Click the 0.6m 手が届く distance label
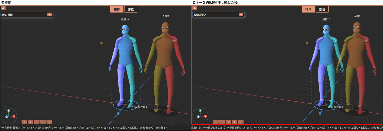383x131 pixels. pos(336,107)
